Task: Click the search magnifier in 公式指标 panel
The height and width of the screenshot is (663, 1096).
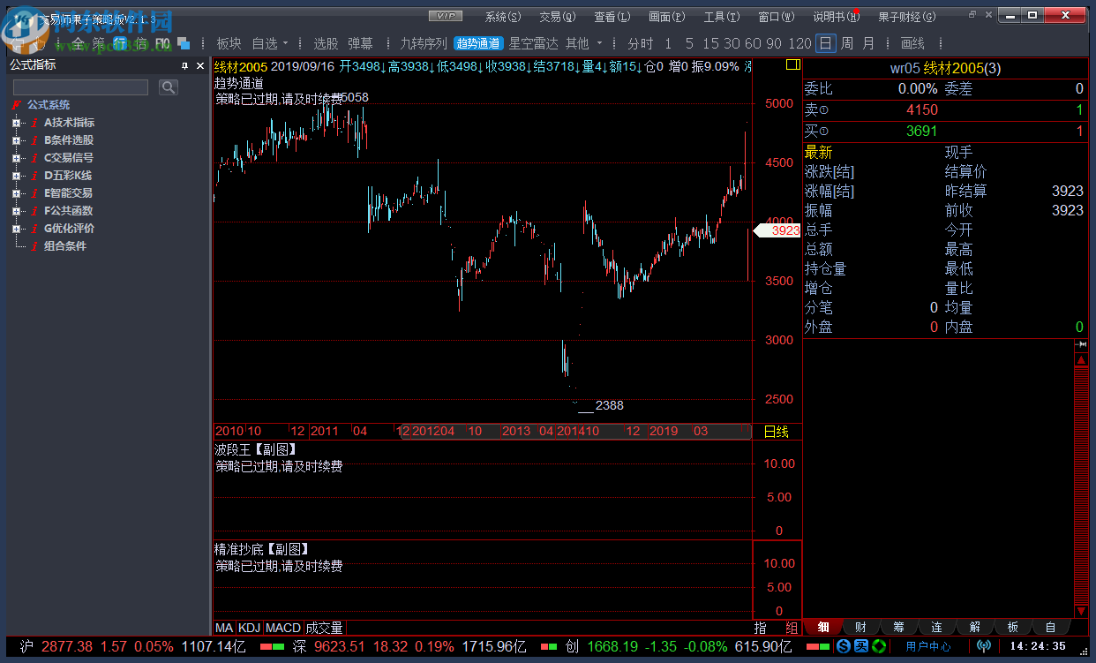Action: (169, 87)
